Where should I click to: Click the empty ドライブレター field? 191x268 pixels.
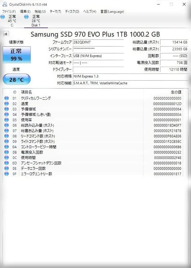pyautogui.click(x=98, y=69)
